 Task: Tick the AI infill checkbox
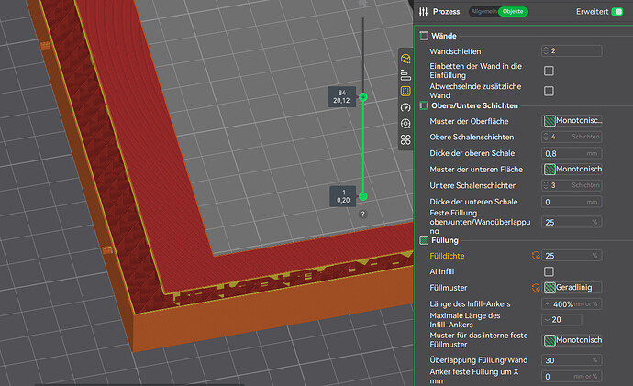(549, 271)
